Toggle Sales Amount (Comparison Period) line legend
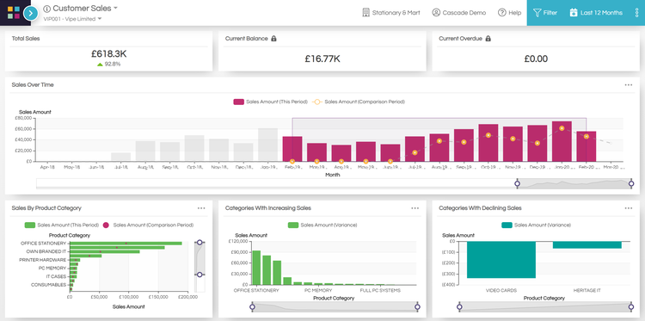This screenshot has height=321, width=645. (x=359, y=102)
